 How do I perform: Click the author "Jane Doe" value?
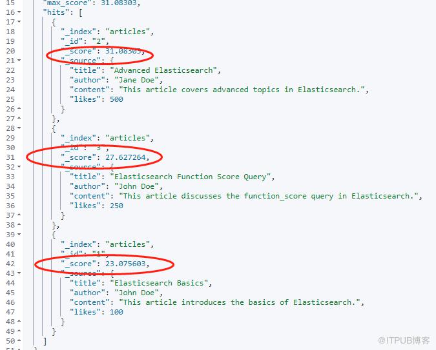tap(136, 80)
